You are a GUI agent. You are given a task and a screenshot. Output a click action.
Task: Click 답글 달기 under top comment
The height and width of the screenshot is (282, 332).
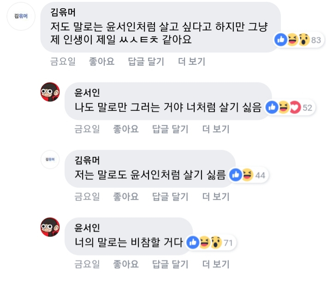[146, 62]
